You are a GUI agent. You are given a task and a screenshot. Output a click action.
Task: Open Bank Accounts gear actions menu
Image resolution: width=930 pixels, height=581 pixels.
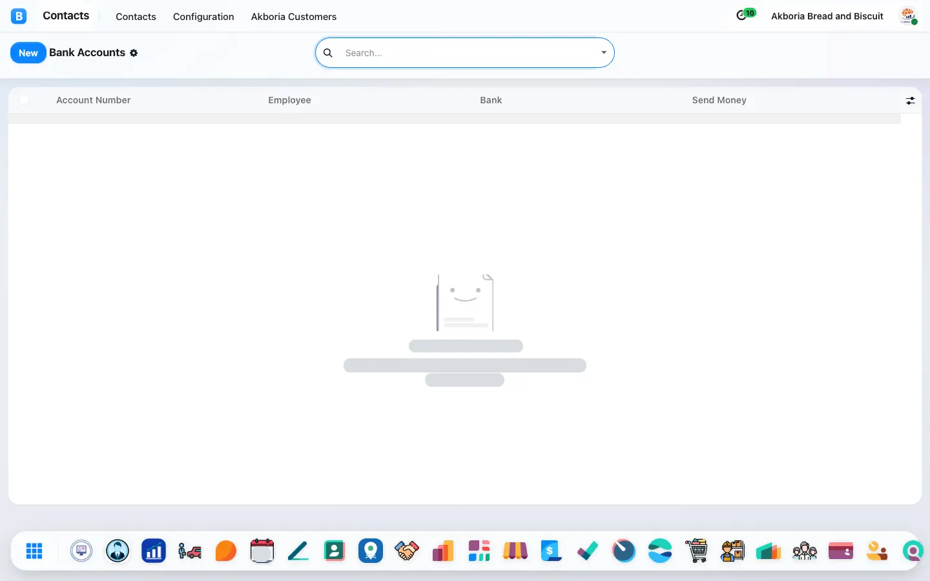pyautogui.click(x=134, y=53)
